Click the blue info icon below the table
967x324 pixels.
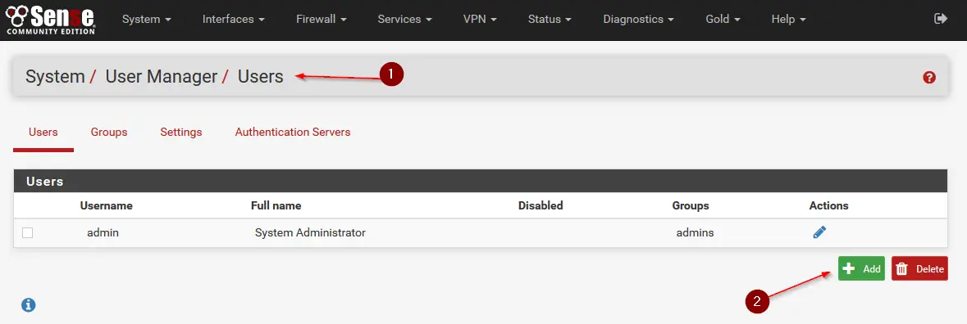[x=29, y=304]
